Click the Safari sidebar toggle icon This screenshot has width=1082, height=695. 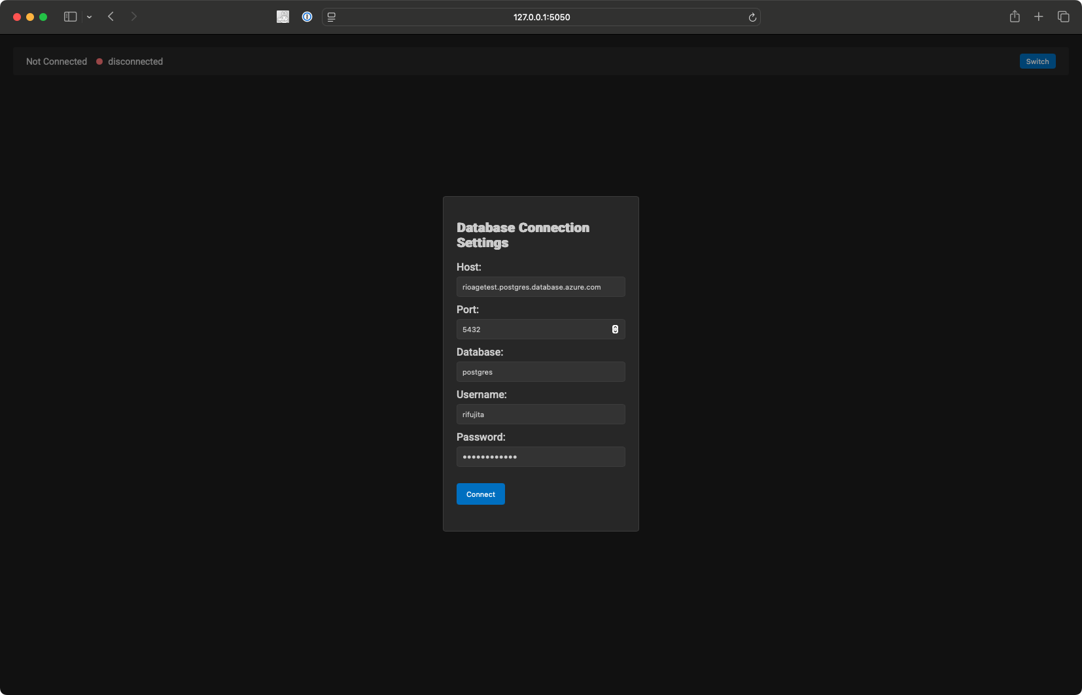click(x=70, y=17)
